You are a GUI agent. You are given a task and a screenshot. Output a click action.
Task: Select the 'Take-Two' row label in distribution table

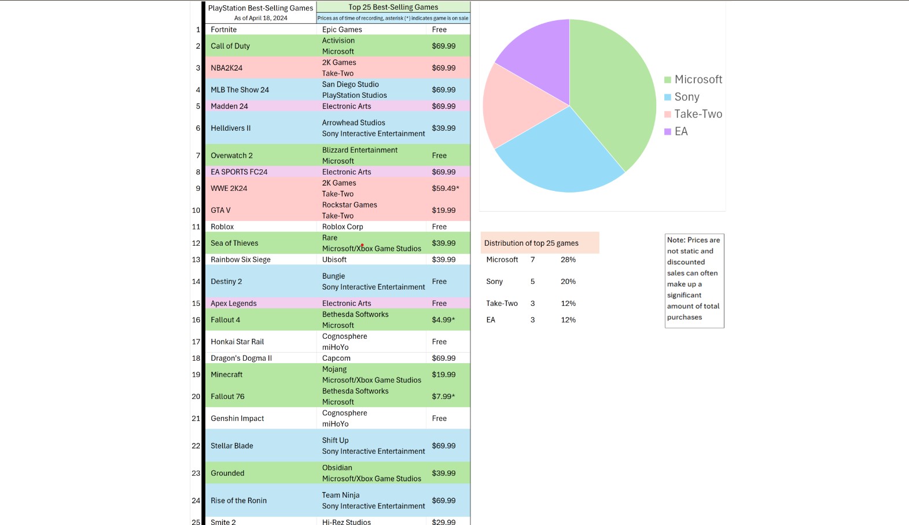click(x=502, y=304)
